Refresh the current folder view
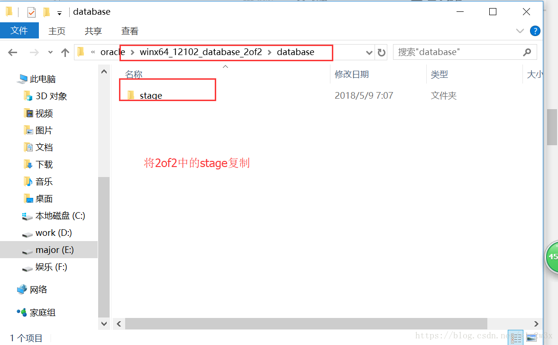 tap(382, 53)
